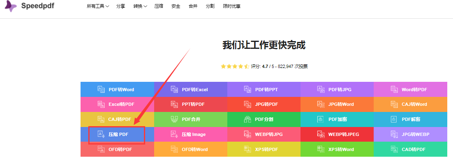This screenshot has width=453, height=162.
Task: Click the XPS转PDF label
Action: pyautogui.click(x=267, y=149)
